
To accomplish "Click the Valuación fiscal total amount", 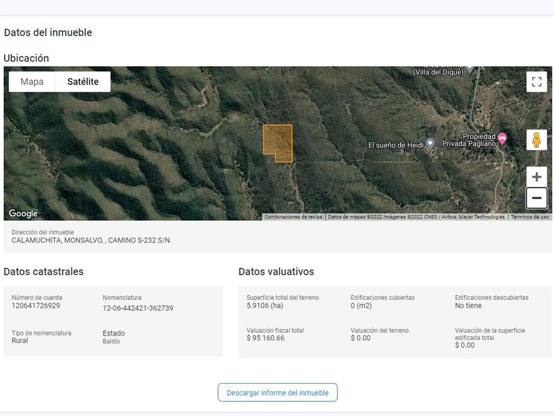I will coord(265,338).
